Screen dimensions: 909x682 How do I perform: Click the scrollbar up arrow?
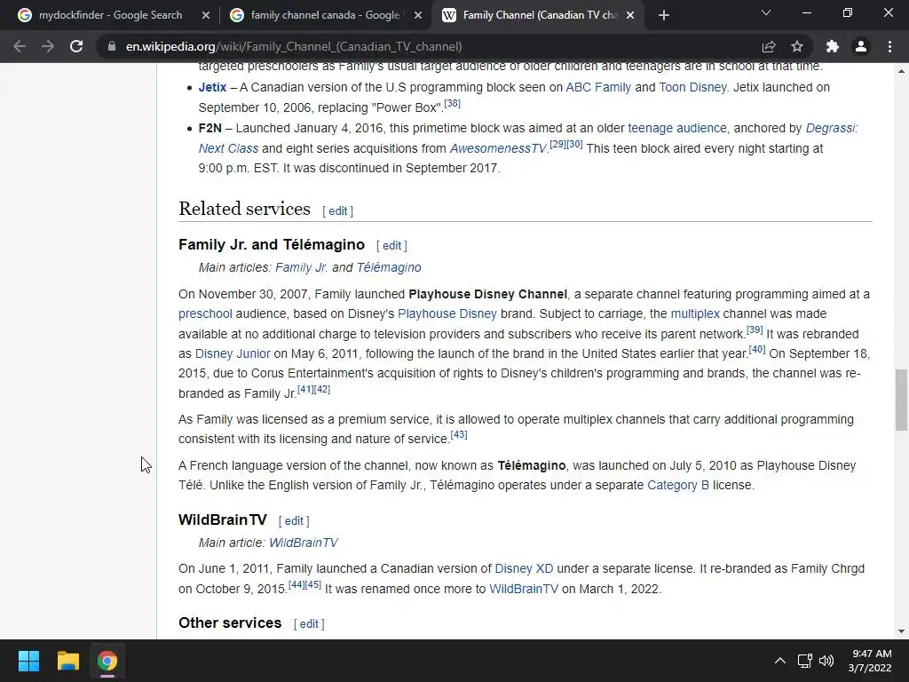[x=901, y=71]
